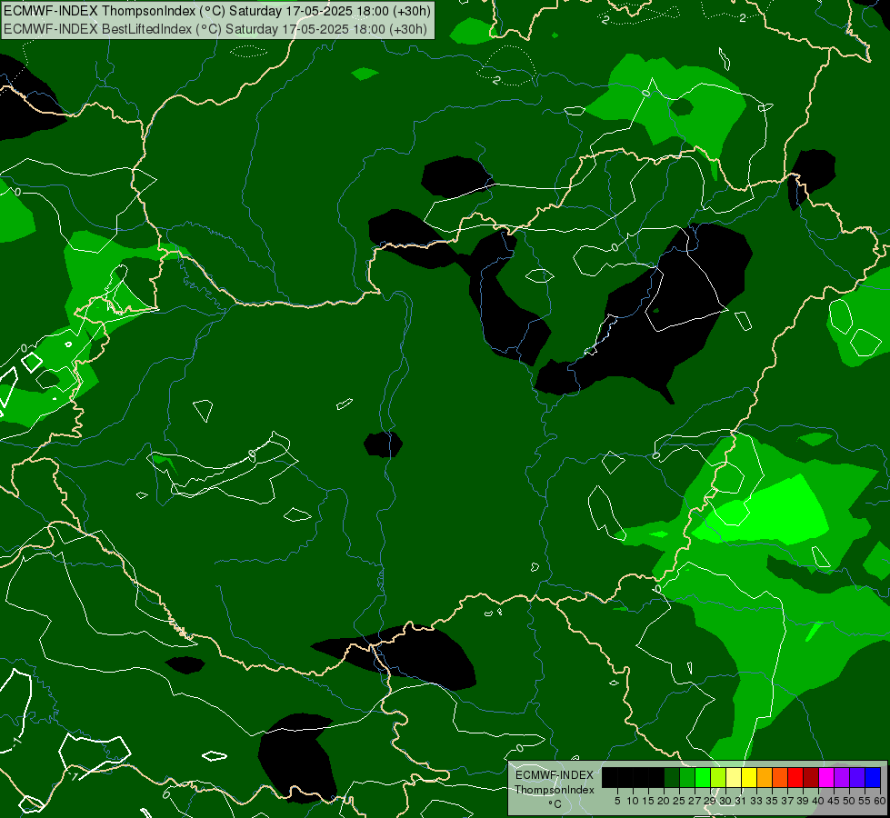Viewport: 890px width, 818px height.
Task: Select the violet 50–55 legend swatch
Action: pyautogui.click(x=857, y=777)
